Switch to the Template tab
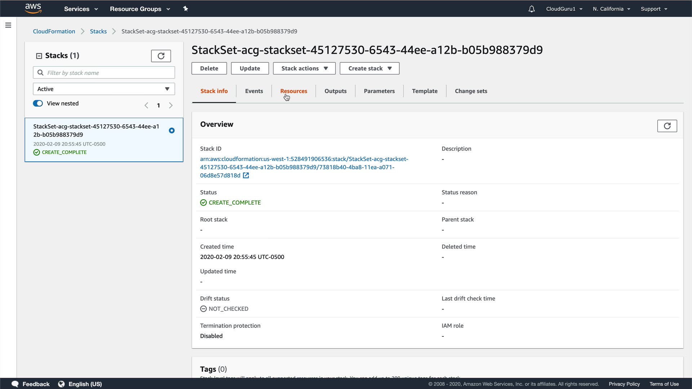This screenshot has height=389, width=692. [425, 91]
